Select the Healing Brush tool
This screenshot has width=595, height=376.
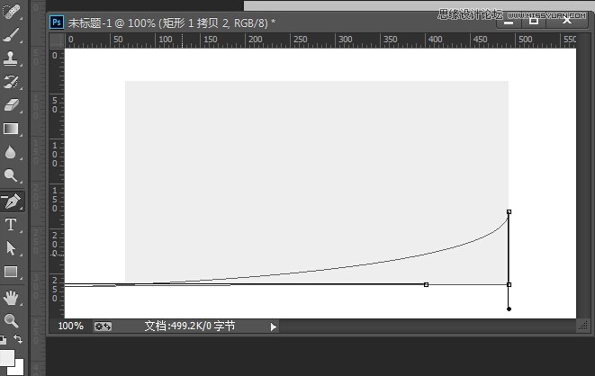(x=11, y=12)
